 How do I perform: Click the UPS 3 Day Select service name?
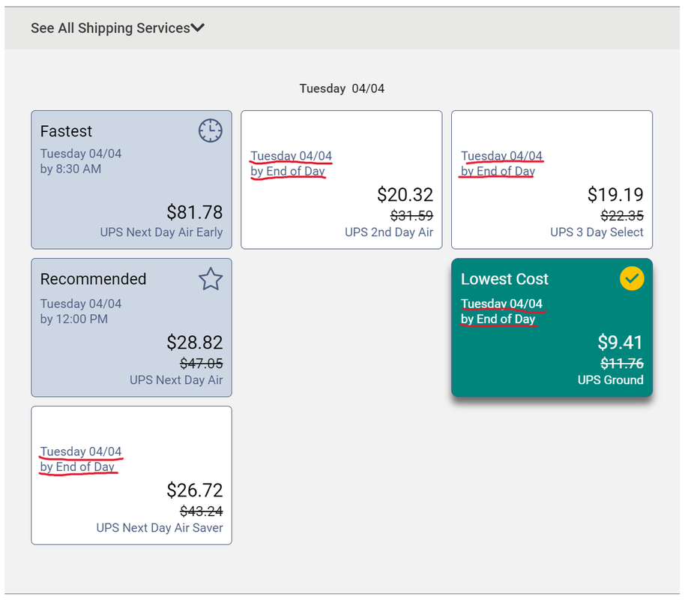[597, 232]
